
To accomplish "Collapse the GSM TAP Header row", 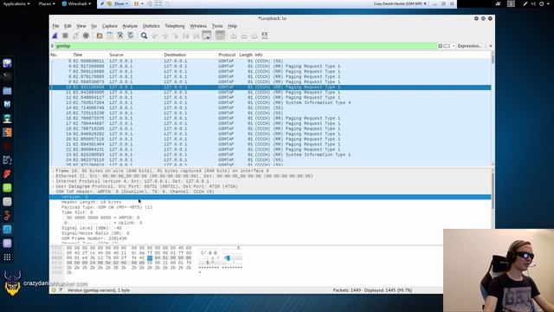I will point(53,192).
